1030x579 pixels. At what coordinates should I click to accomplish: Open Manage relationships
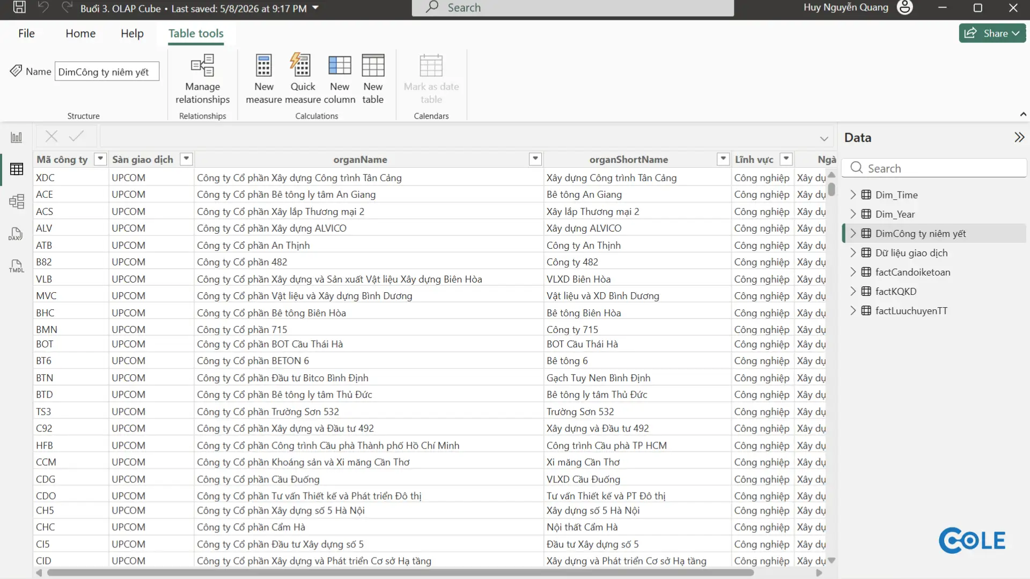tap(202, 79)
